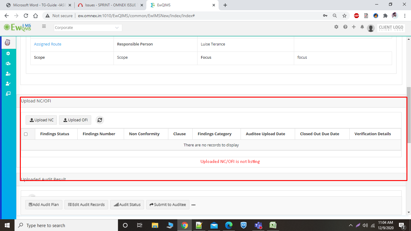Open the Assigned Route link
This screenshot has height=231, width=411.
point(48,44)
